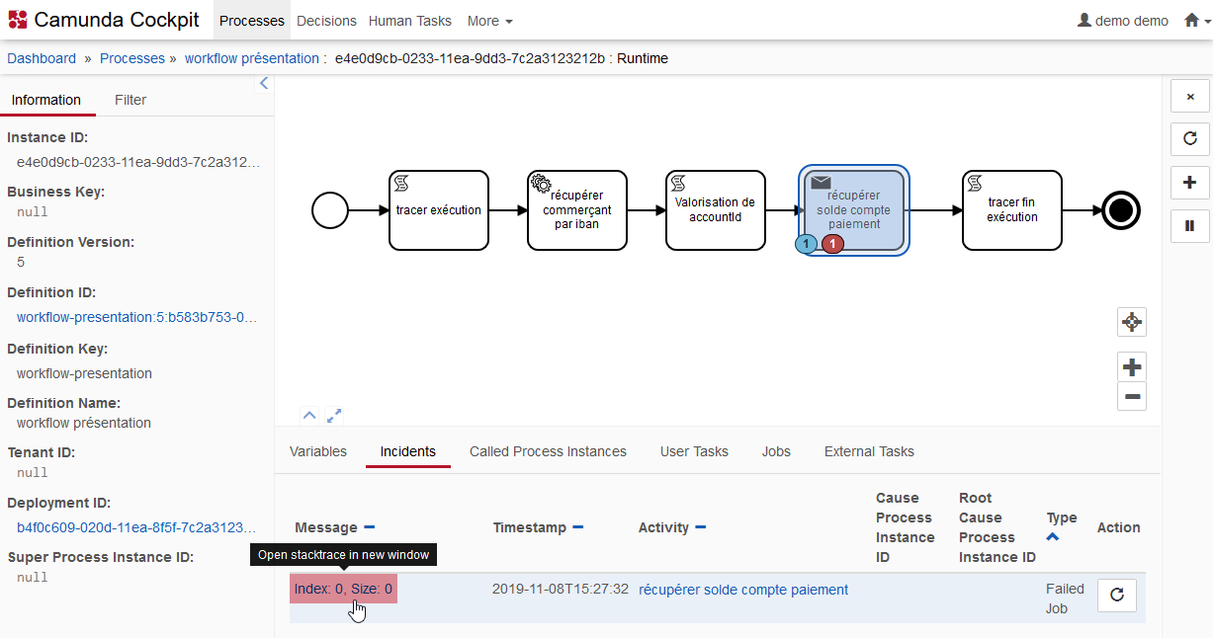Zoom out the BPMN diagram
Viewport: 1213px width, 638px height.
click(1132, 397)
